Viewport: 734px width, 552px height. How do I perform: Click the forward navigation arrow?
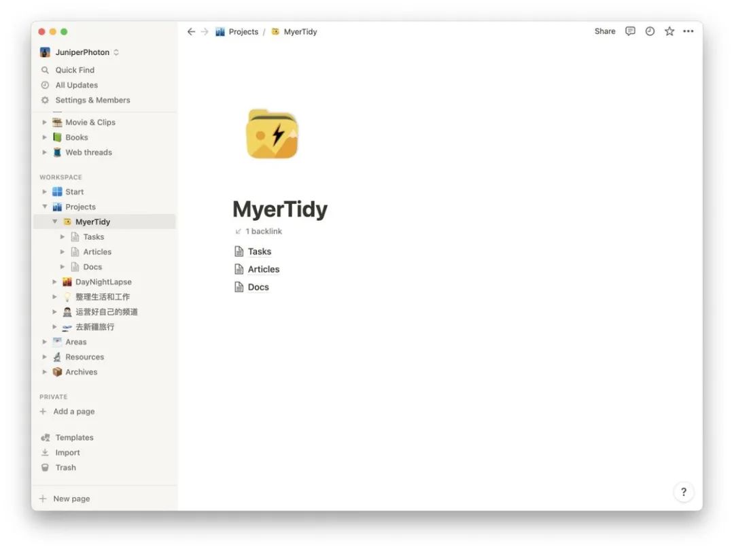[205, 31]
